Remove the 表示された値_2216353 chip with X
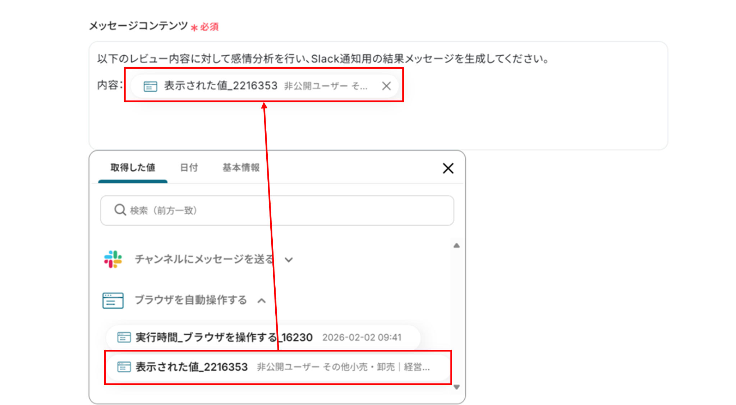This screenshot has height=405, width=736. pyautogui.click(x=386, y=86)
